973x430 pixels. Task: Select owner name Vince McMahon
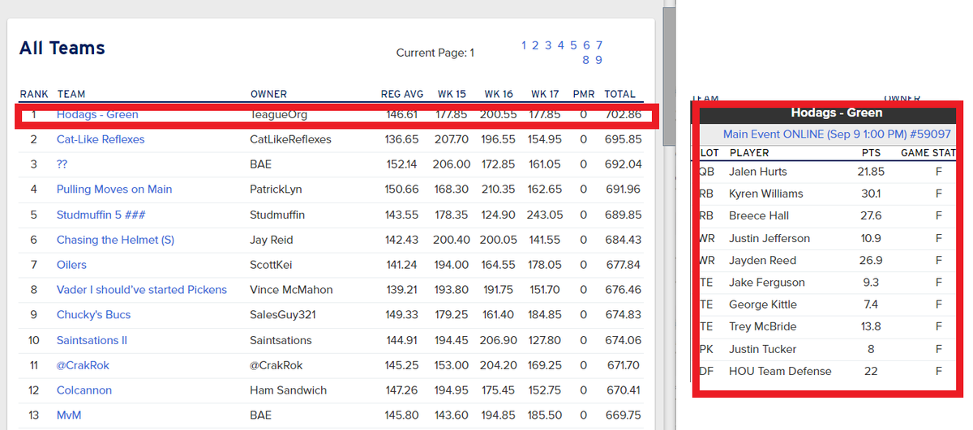291,290
